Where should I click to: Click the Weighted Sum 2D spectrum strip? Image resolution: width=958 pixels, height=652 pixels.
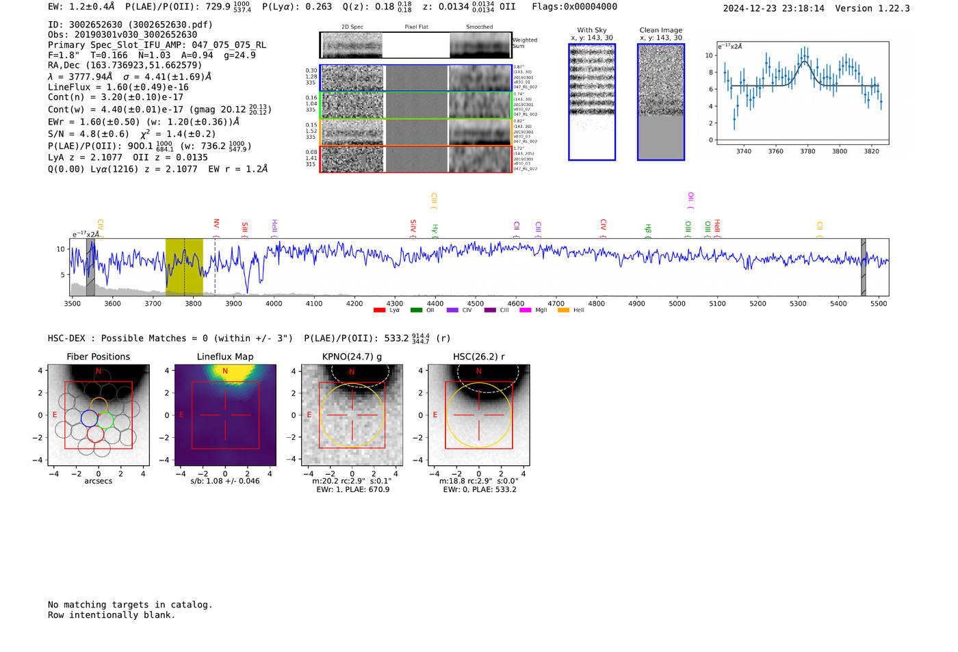[x=416, y=45]
